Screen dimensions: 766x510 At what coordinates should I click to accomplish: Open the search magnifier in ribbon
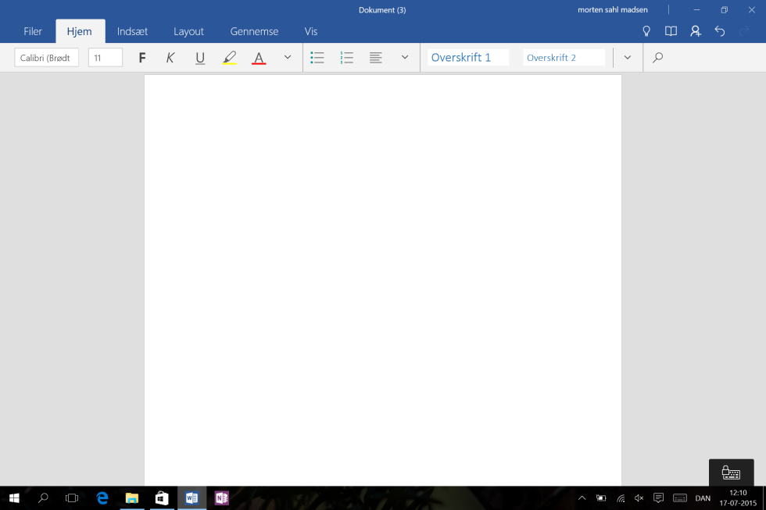click(x=657, y=58)
